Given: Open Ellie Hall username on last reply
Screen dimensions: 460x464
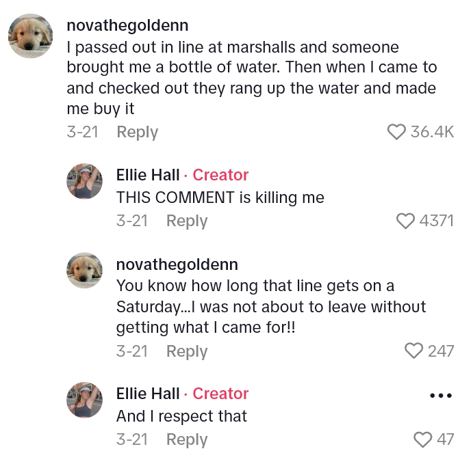Looking at the screenshot, I should 148,394.
